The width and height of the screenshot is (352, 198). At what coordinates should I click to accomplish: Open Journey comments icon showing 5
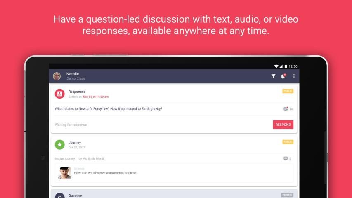click(x=286, y=158)
